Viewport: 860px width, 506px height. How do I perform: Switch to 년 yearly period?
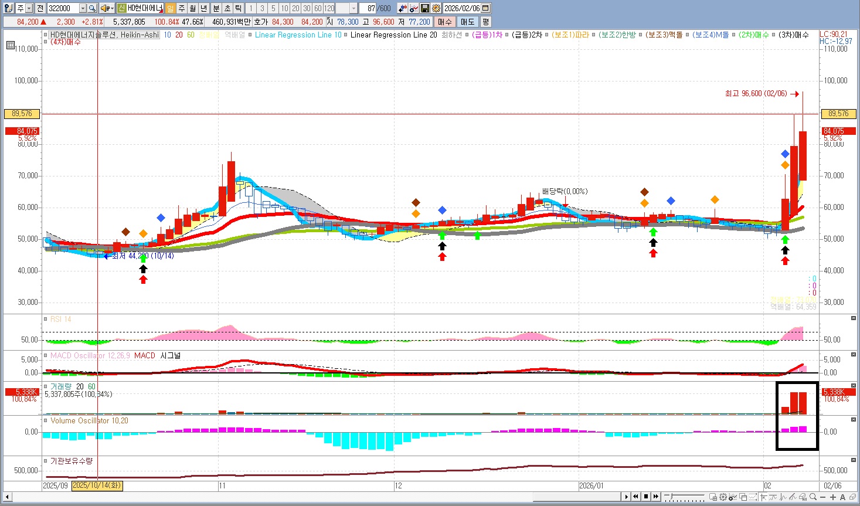(x=203, y=8)
